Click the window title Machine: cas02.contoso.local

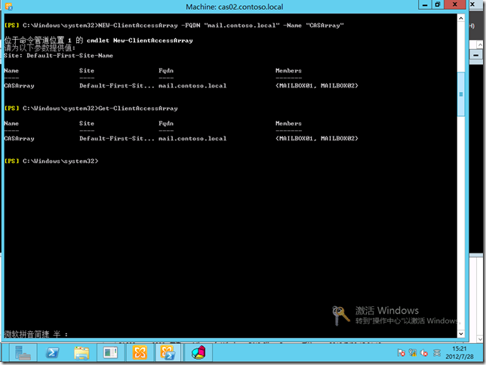[x=234, y=7]
